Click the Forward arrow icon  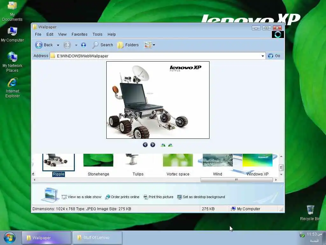(67, 45)
